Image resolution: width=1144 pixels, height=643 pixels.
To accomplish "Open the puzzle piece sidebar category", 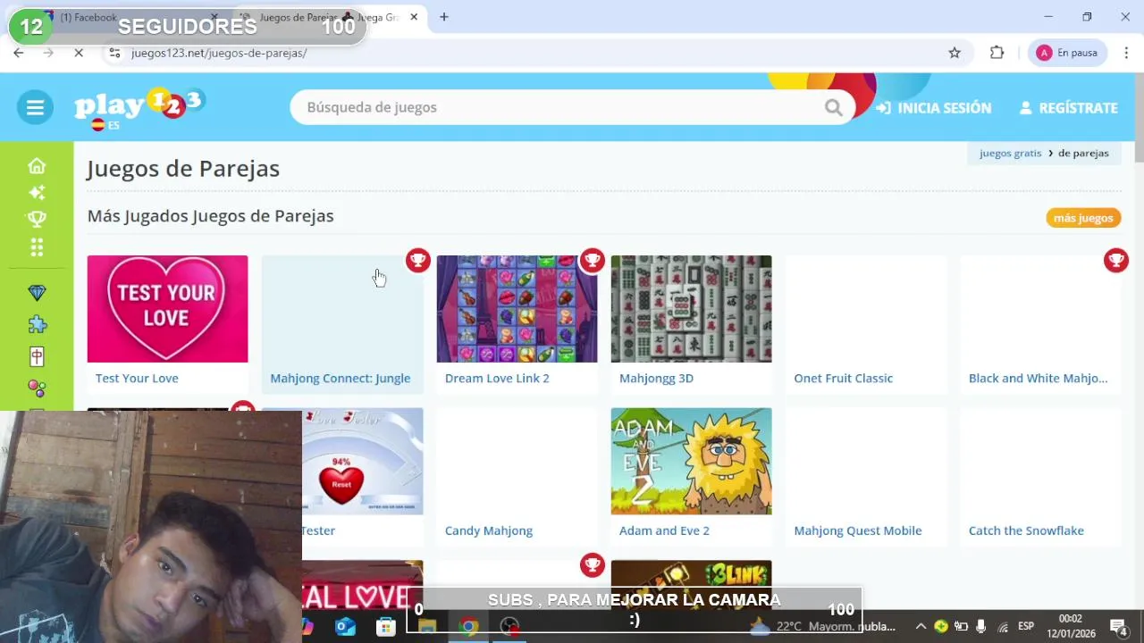I will click(37, 324).
